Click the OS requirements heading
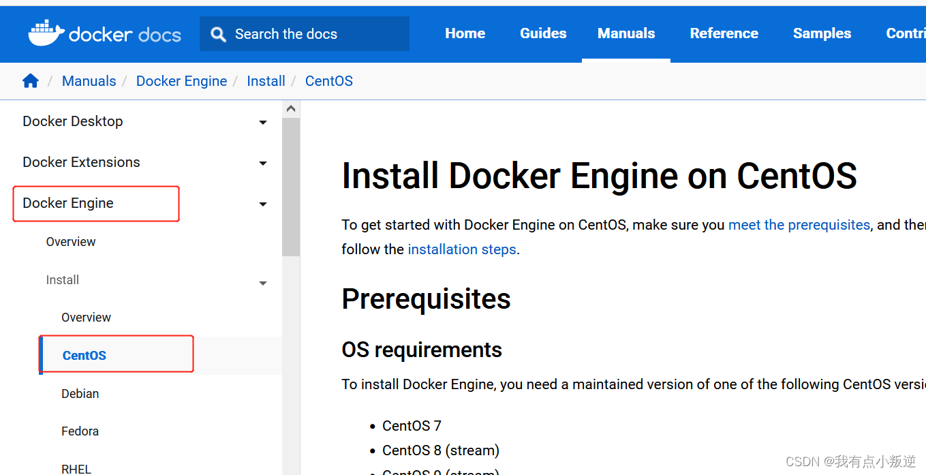 pos(422,350)
